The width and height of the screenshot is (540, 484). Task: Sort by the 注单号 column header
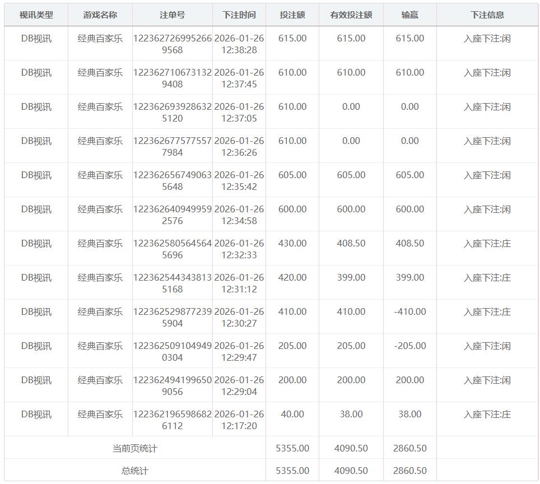click(x=172, y=15)
